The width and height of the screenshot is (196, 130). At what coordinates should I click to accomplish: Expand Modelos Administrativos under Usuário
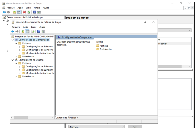(20, 73)
